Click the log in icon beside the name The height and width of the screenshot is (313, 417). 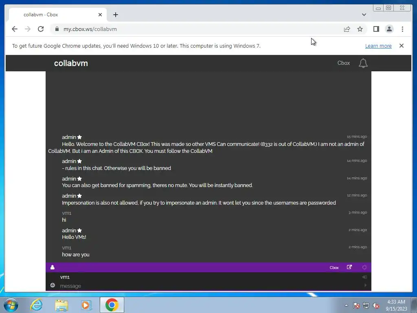(x=364, y=277)
